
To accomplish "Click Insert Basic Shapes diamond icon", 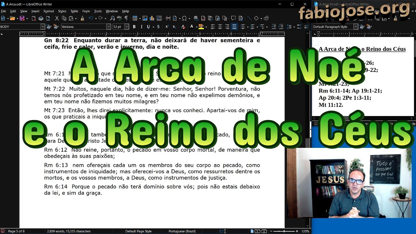I will point(256,18).
